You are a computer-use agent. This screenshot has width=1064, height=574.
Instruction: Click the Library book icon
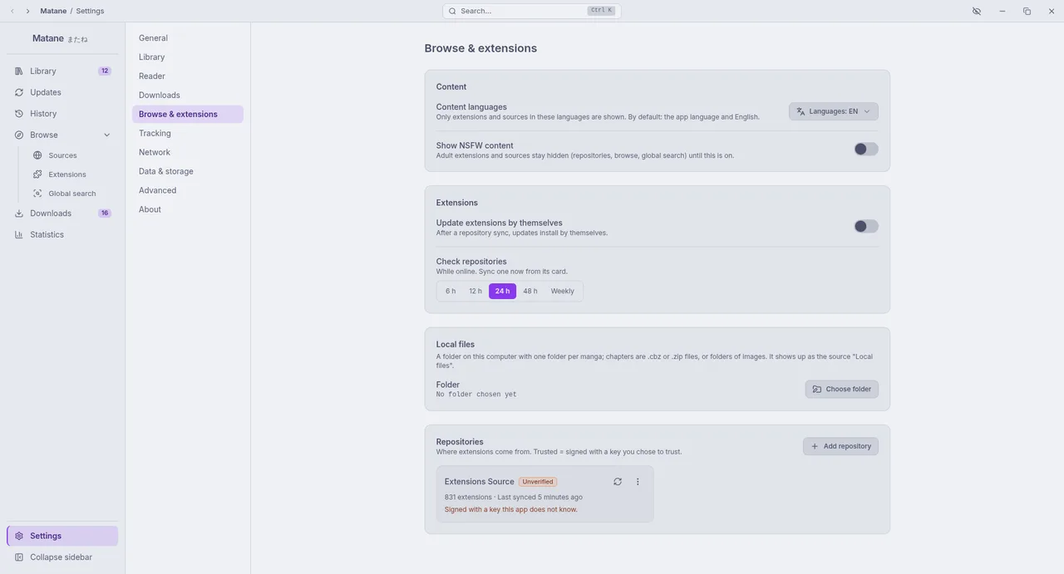(19, 71)
